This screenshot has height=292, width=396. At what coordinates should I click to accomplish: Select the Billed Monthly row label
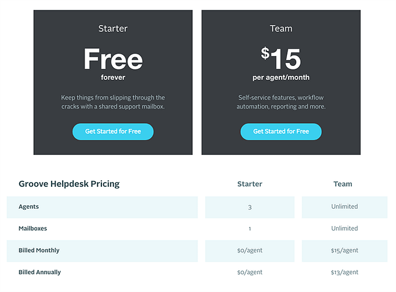tap(39, 250)
